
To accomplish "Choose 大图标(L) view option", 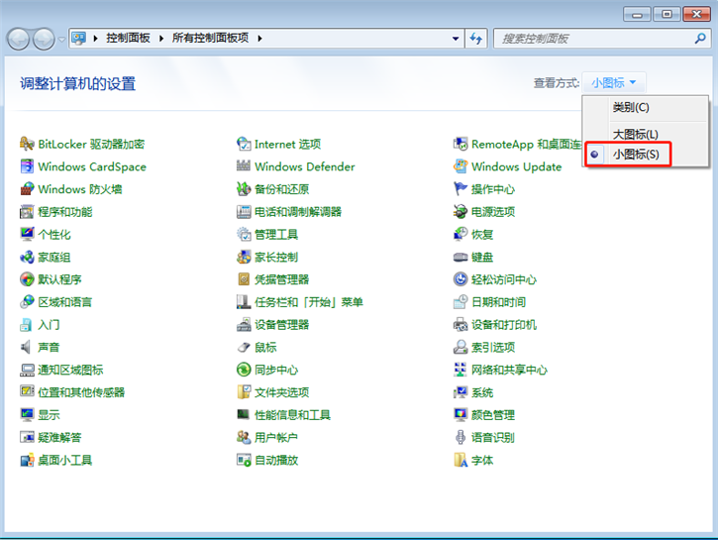I will (635, 134).
